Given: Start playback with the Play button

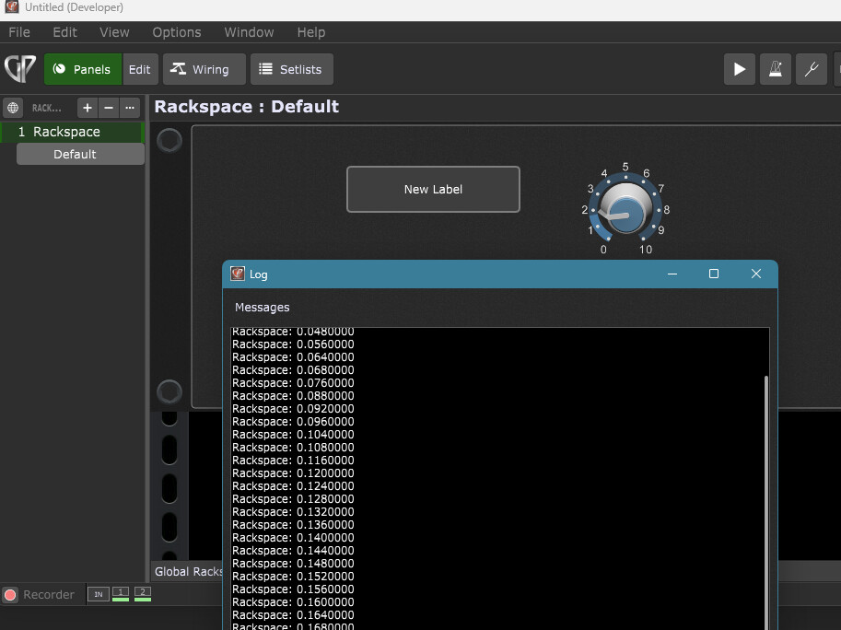Looking at the screenshot, I should coord(739,69).
